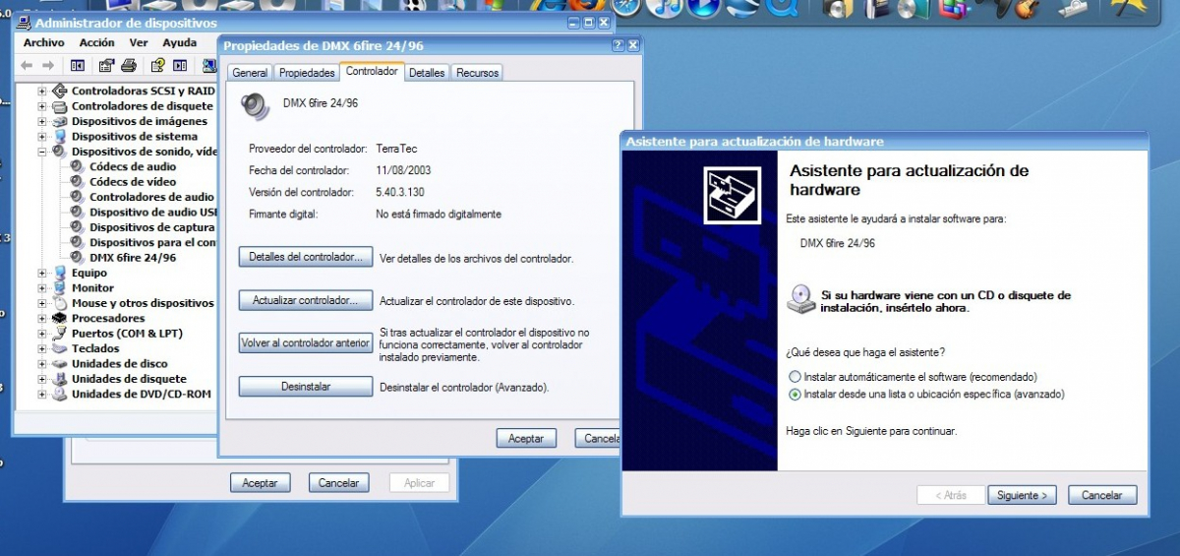This screenshot has width=1180, height=556.
Task: Expand Controladores de disquete node
Action: click(x=42, y=106)
